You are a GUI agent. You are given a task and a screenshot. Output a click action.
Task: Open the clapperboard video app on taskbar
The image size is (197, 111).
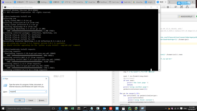point(123,109)
